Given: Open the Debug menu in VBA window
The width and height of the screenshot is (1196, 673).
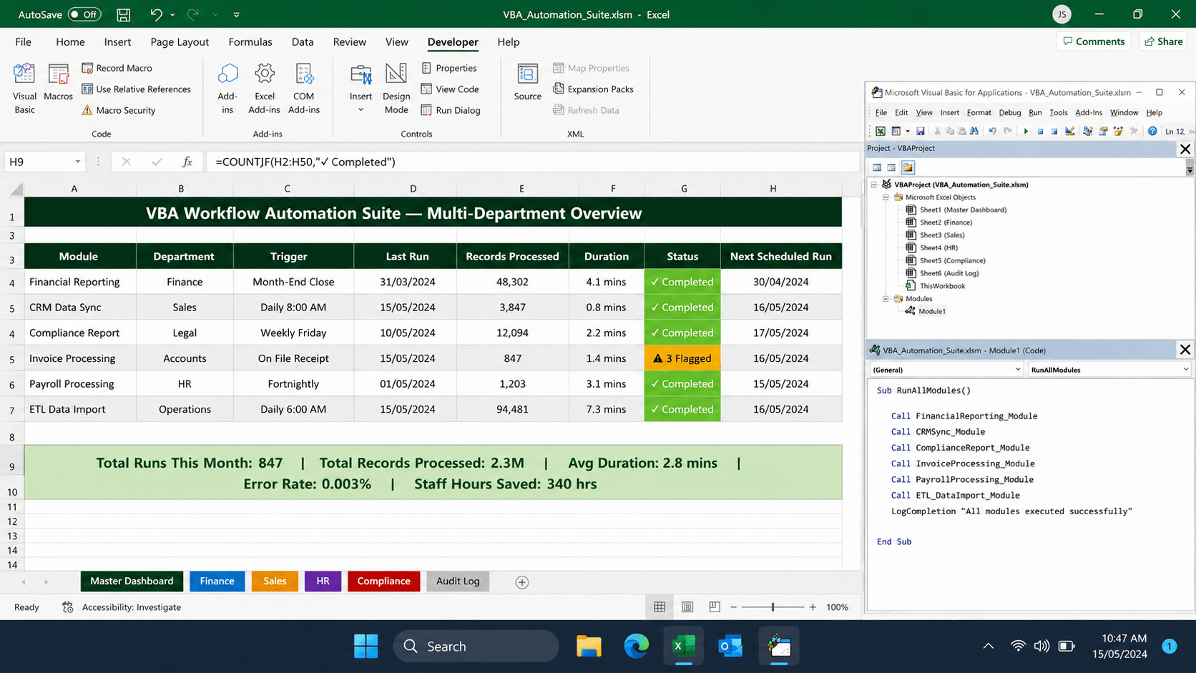Looking at the screenshot, I should click(1009, 112).
